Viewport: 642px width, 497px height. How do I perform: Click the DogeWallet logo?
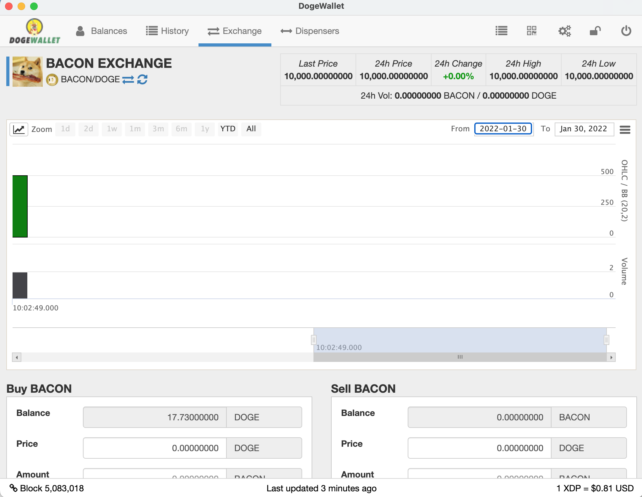(35, 31)
